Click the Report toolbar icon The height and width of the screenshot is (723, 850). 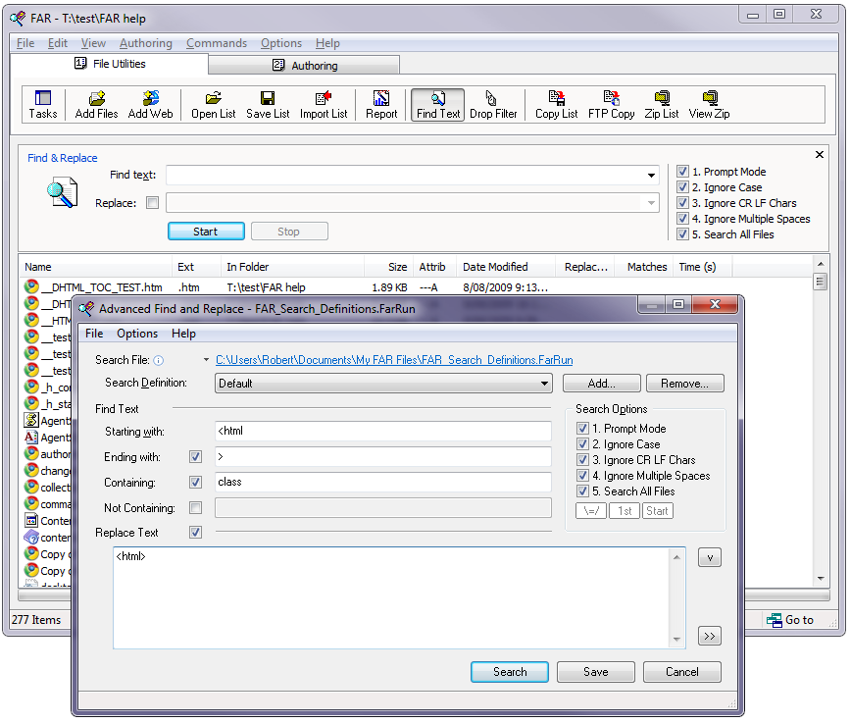(x=381, y=104)
